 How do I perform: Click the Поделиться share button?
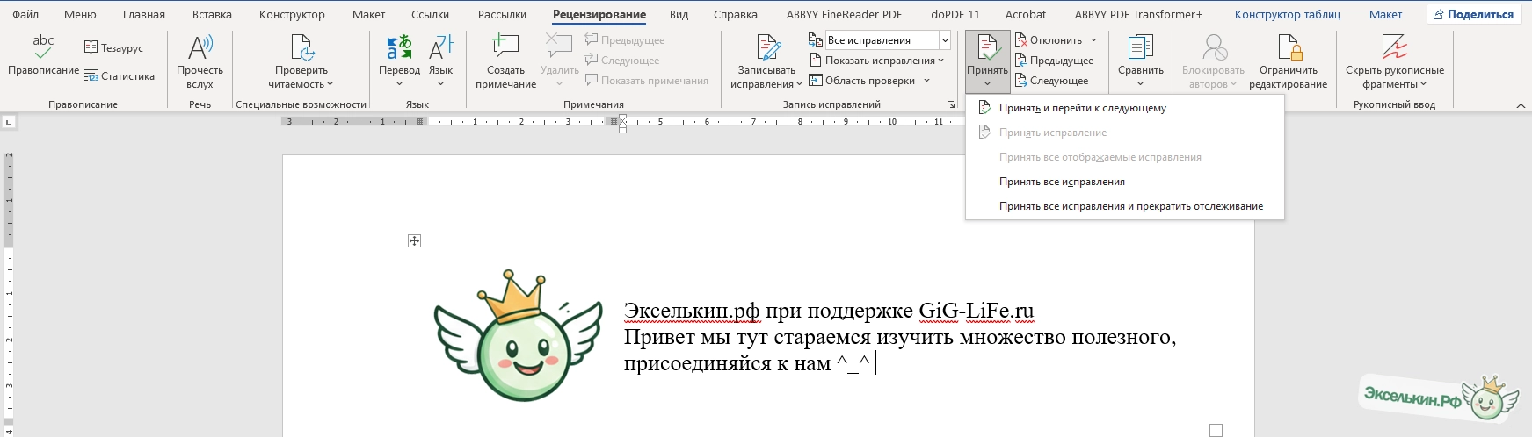click(1473, 15)
